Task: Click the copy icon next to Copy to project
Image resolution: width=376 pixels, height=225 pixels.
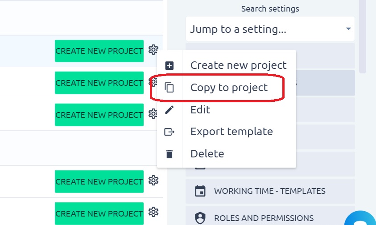Action: click(x=169, y=88)
